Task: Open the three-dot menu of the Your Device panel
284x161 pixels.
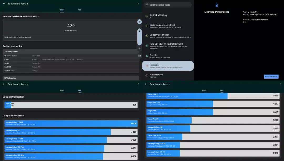Action: (x=139, y=84)
